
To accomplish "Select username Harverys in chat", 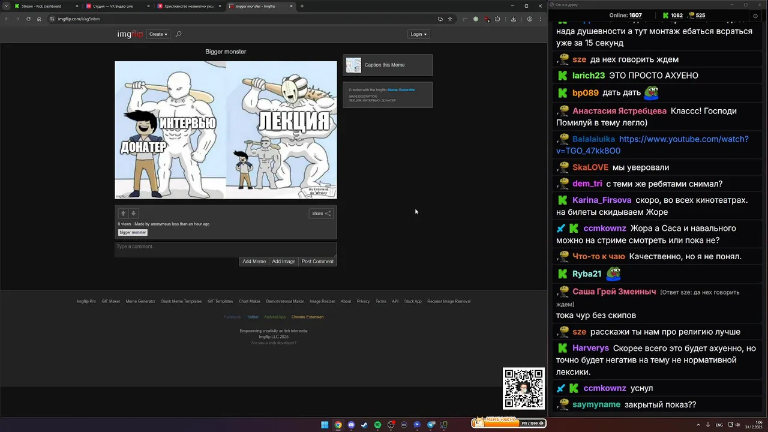I will coord(590,348).
